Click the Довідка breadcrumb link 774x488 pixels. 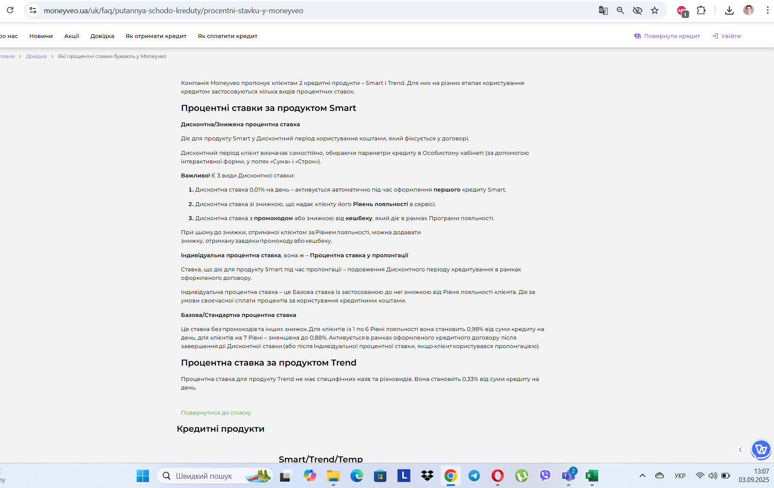[36, 56]
